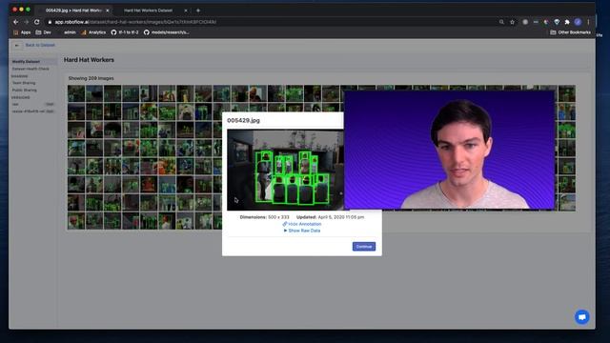Open Public Sharing in the sidebar

[x=25, y=90]
